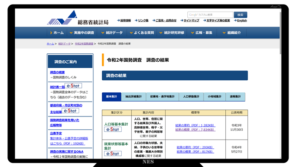Viewport: 296px width, 167px height.
Task: Open 調査の概要 sidebar link
Action: (x=57, y=72)
